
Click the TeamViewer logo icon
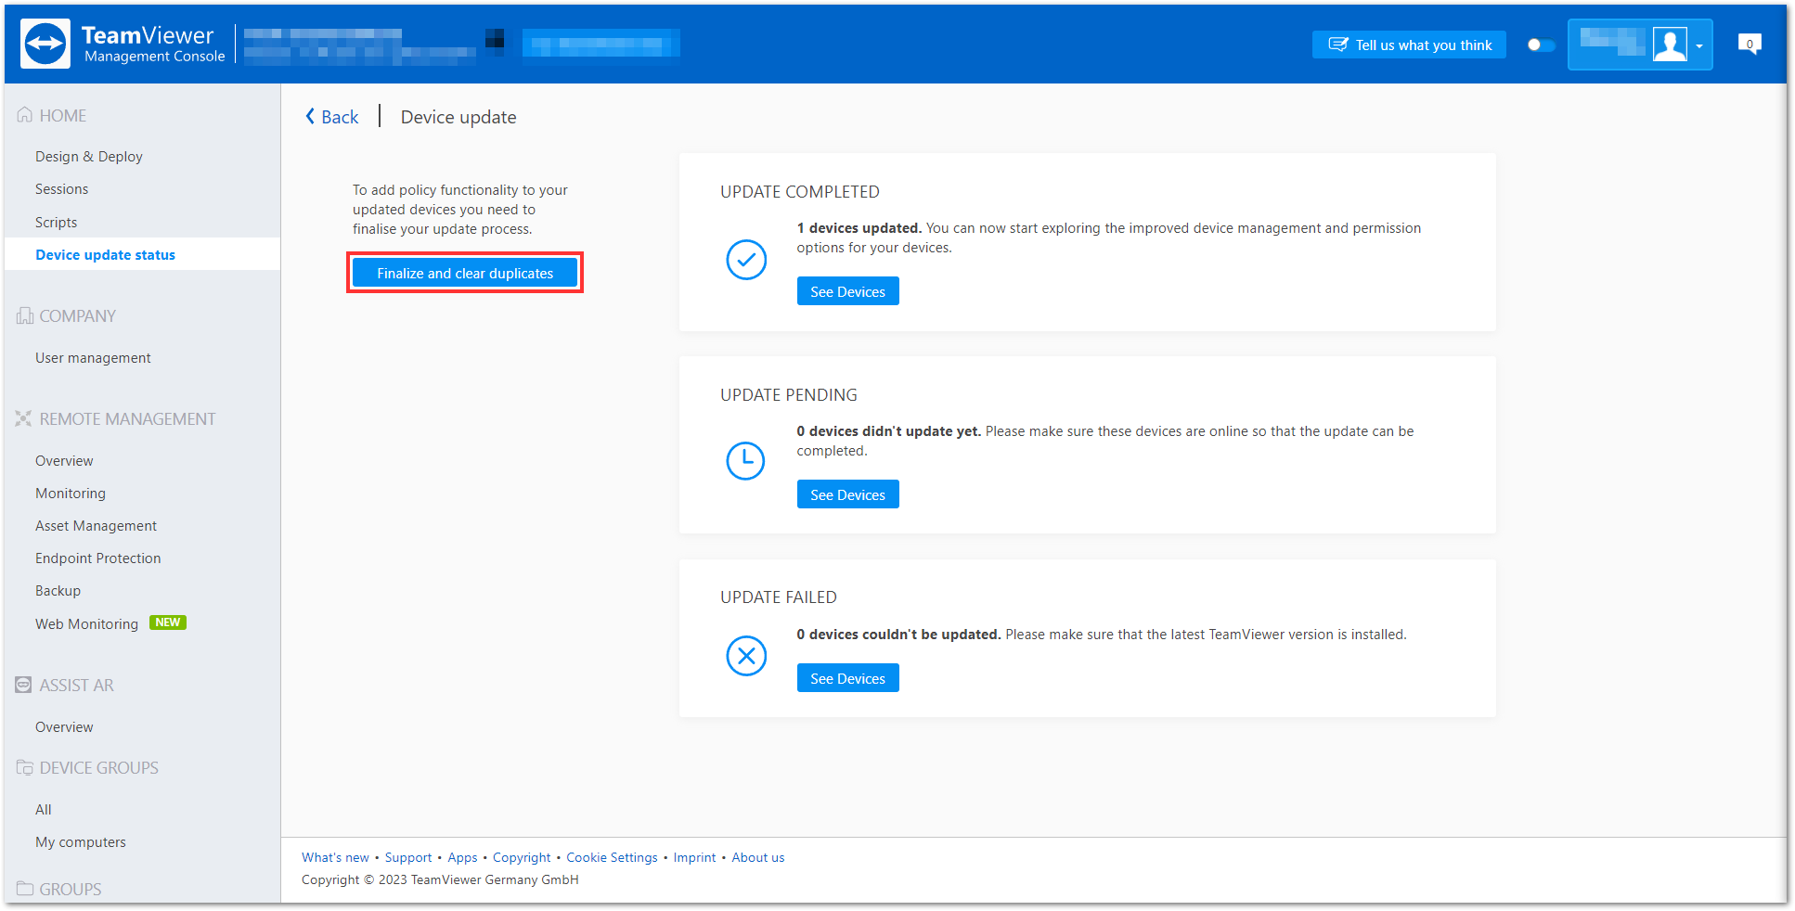(44, 43)
